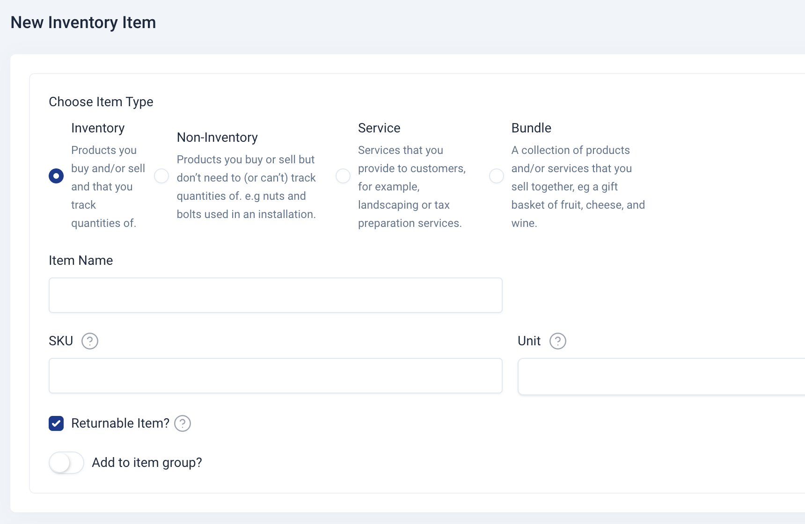
Task: Select the Non-Inventory radio button
Action: click(x=161, y=176)
